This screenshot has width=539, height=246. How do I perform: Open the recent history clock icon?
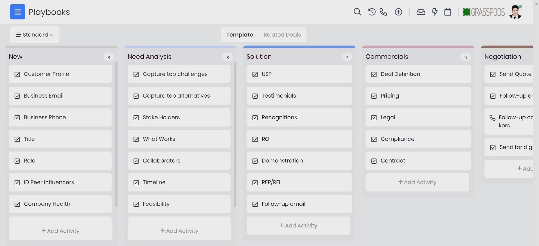pos(372,12)
